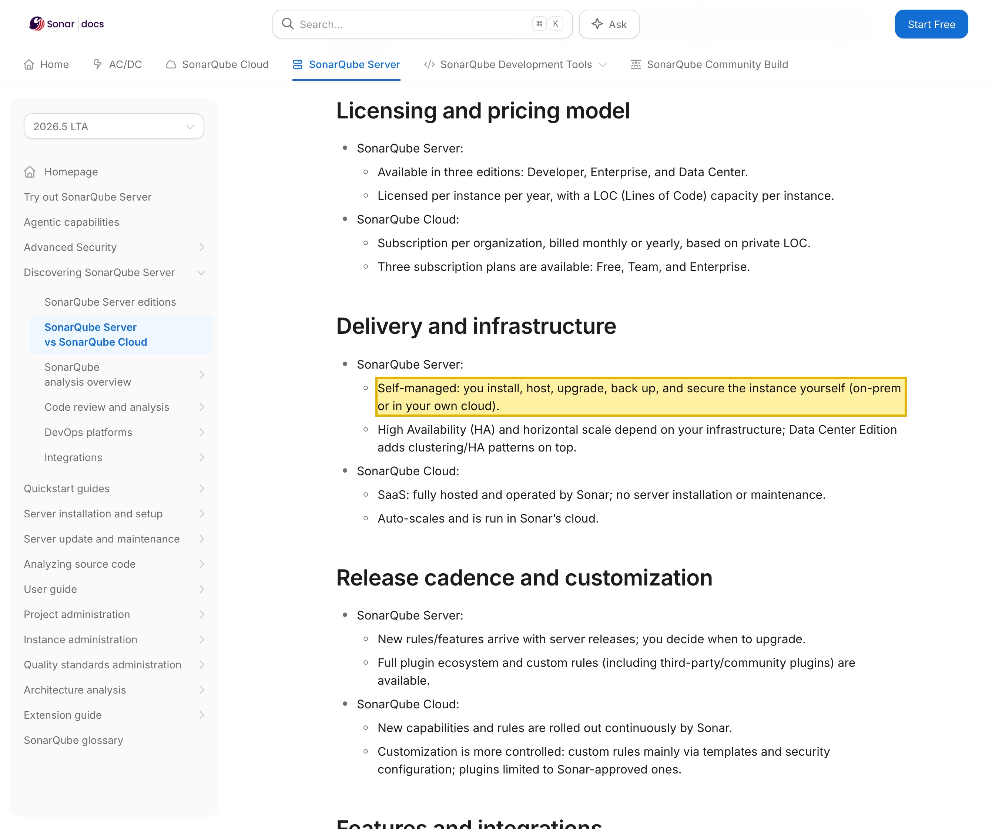This screenshot has width=992, height=829.
Task: Click the Sonar docs logo
Action: point(67,24)
